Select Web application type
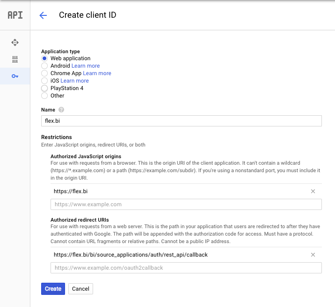 [44, 58]
